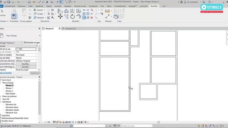Click the Save icon in quick access toolbar
This screenshot has width=228, height=128.
point(9,2)
